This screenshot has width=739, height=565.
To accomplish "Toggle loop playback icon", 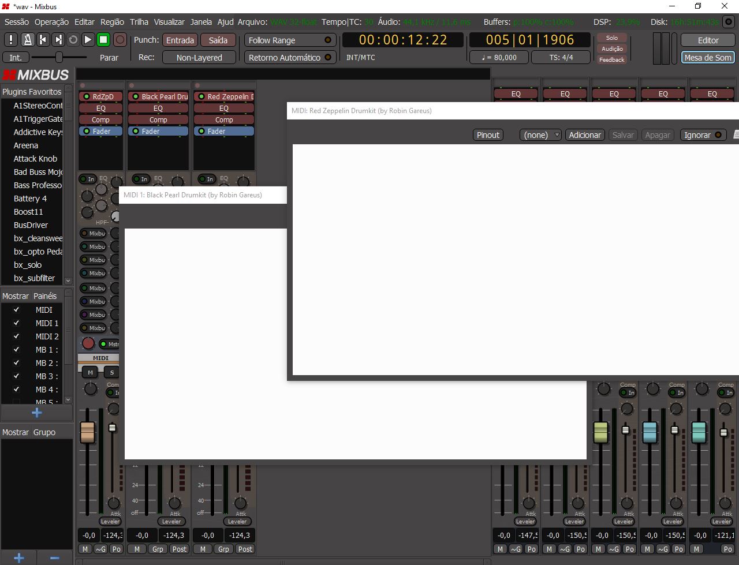I will click(73, 40).
